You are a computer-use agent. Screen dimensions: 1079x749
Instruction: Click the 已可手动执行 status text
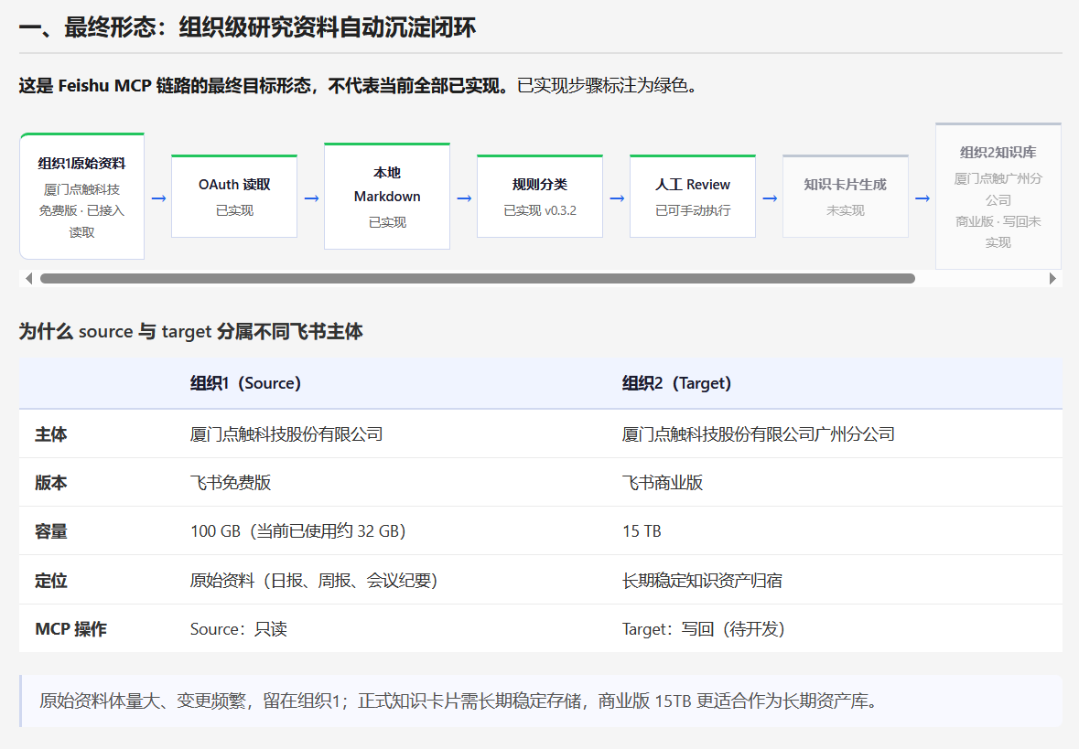(692, 210)
